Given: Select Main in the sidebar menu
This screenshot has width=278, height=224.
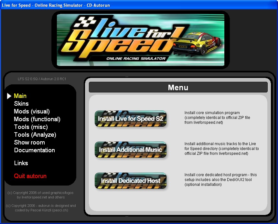Looking at the screenshot, I should click(20, 96).
